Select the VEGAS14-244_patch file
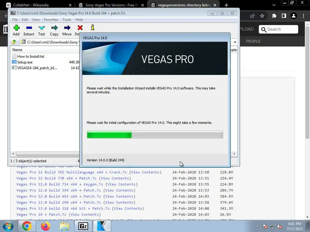Viewport: 310px width, 232px height. coord(37,68)
